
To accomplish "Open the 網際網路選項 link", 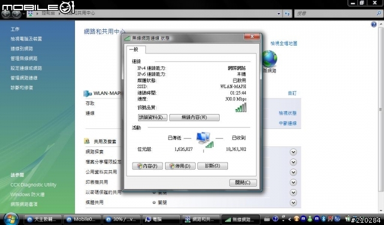I will (24, 204).
